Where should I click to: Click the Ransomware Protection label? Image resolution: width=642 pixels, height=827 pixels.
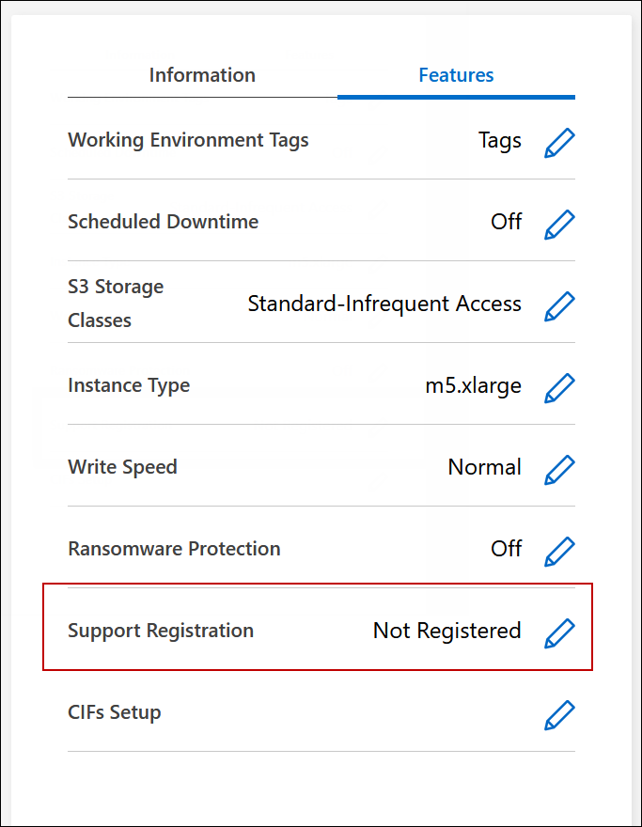[x=174, y=549]
